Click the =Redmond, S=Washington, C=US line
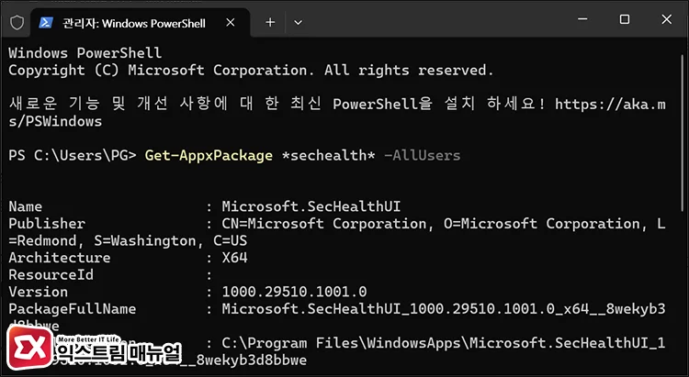Viewport: 689px width, 377px height. point(128,241)
